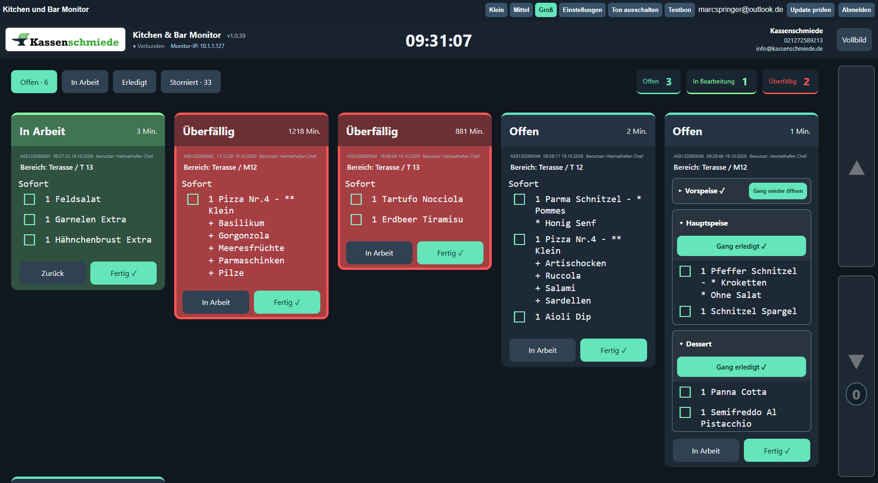This screenshot has width=878, height=483.
Task: Click Gang erledigt under Hauptspeise
Action: pyautogui.click(x=741, y=246)
